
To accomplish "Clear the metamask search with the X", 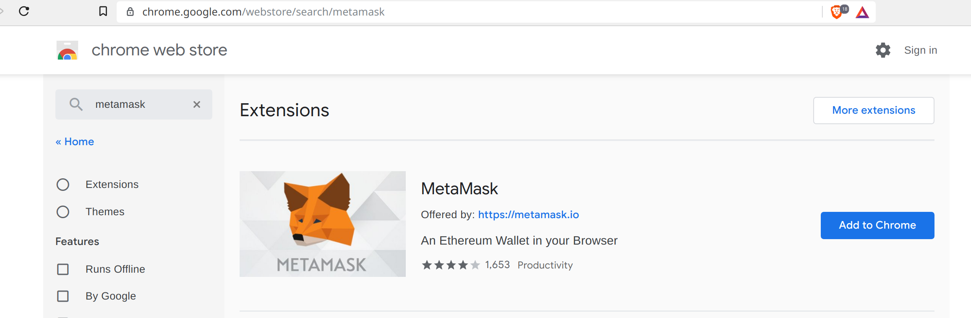I will pos(196,104).
